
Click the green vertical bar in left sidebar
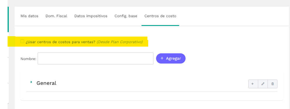pos(8,20)
